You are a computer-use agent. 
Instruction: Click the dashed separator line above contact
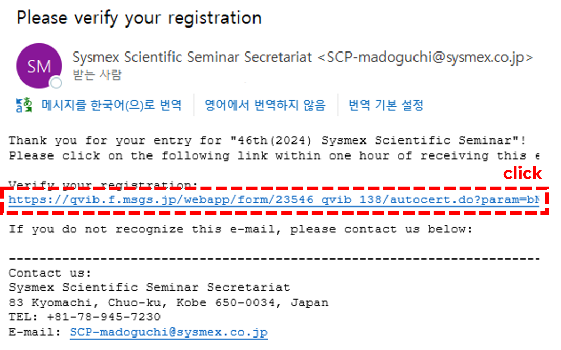pyautogui.click(x=274, y=258)
